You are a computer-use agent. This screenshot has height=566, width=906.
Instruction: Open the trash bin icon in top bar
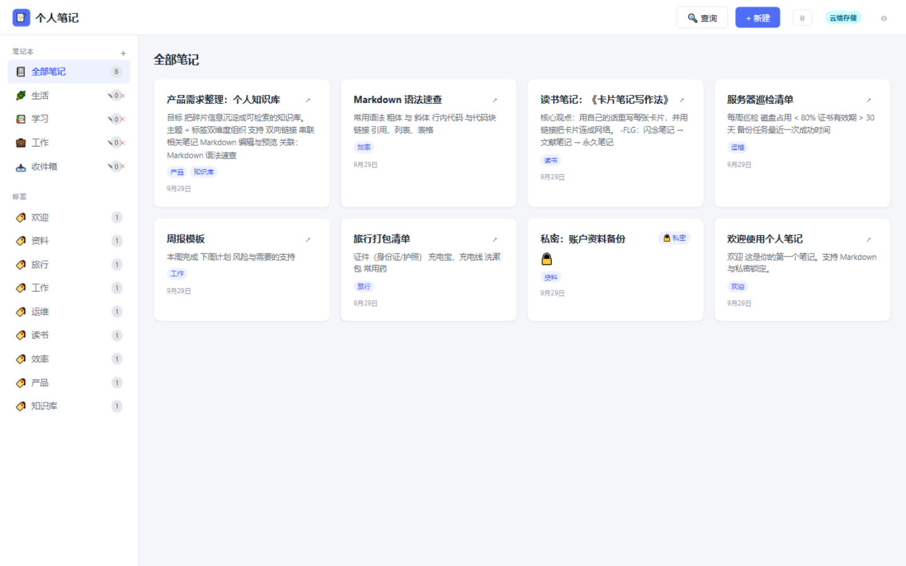(802, 18)
